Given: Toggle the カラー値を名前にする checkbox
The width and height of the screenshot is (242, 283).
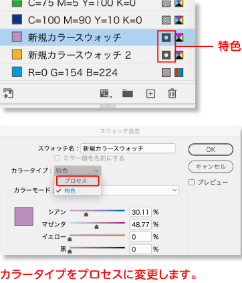Looking at the screenshot, I should (57, 158).
